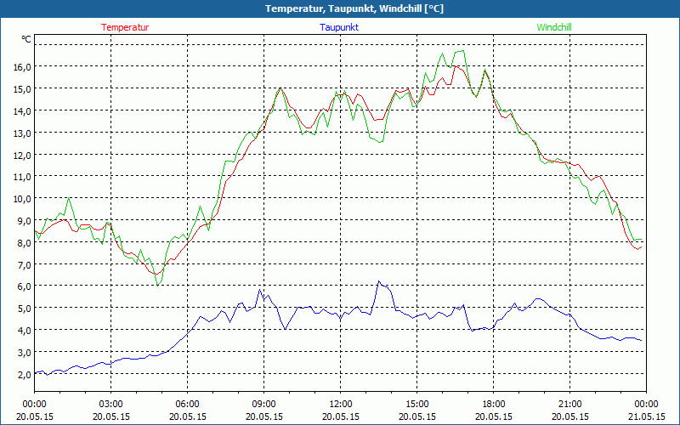
Task: Click the 16,0 y-axis value
Action: pyautogui.click(x=22, y=67)
